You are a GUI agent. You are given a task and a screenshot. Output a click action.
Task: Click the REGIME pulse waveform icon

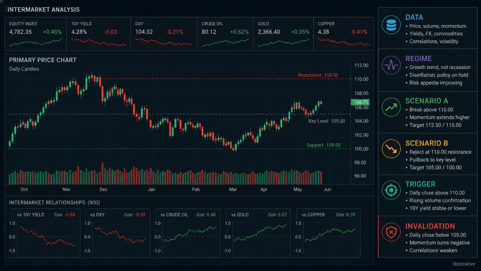[391, 65]
